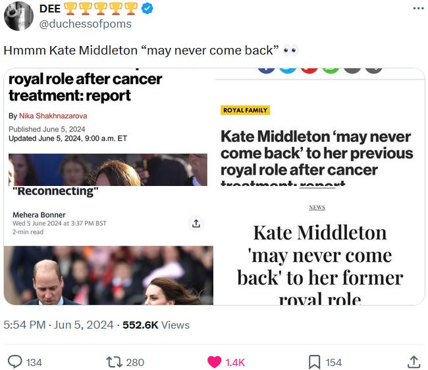This screenshot has width=428, height=370.
Task: Toggle the pink heart like button
Action: pyautogui.click(x=214, y=362)
